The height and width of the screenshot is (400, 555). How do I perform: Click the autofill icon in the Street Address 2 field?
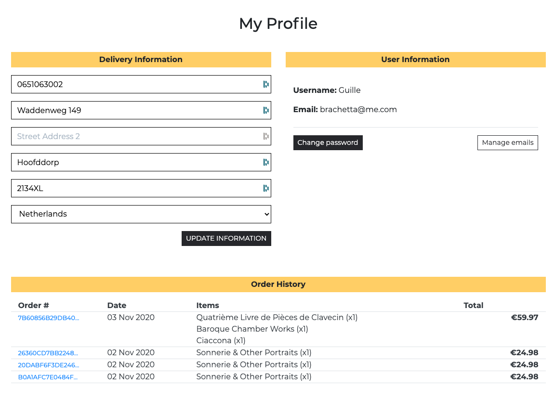tap(266, 136)
